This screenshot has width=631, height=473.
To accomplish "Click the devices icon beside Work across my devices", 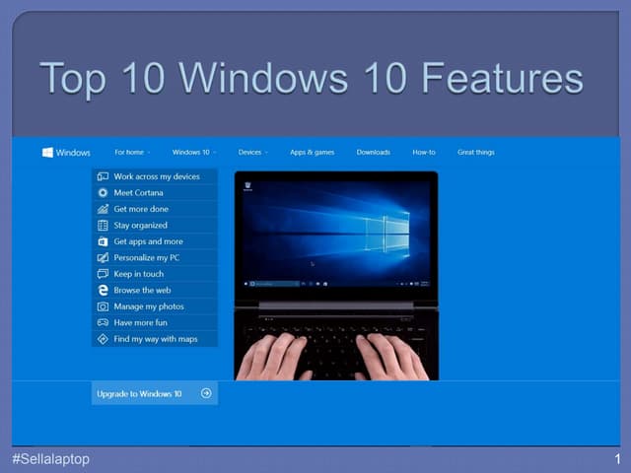I will (x=103, y=176).
